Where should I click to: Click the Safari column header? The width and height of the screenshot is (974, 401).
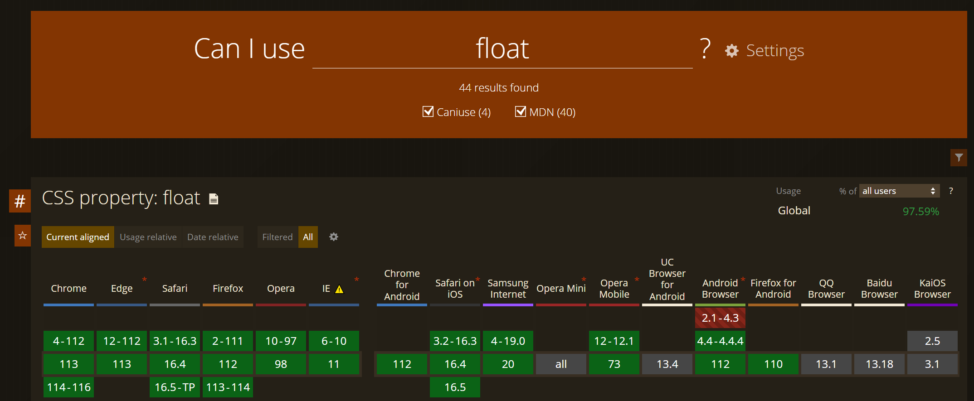[x=175, y=289]
